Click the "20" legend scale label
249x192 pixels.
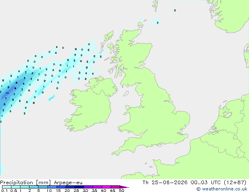click(x=67, y=190)
